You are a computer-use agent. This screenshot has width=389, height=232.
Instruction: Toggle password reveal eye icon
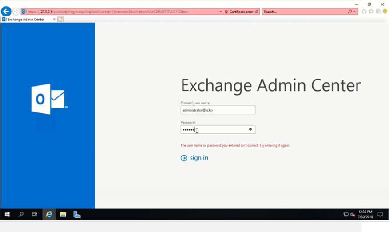250,129
